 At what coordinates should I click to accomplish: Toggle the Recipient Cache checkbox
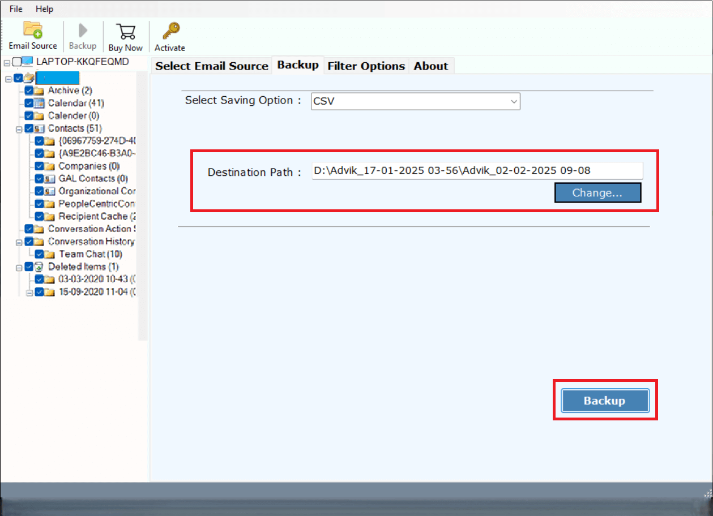(39, 217)
